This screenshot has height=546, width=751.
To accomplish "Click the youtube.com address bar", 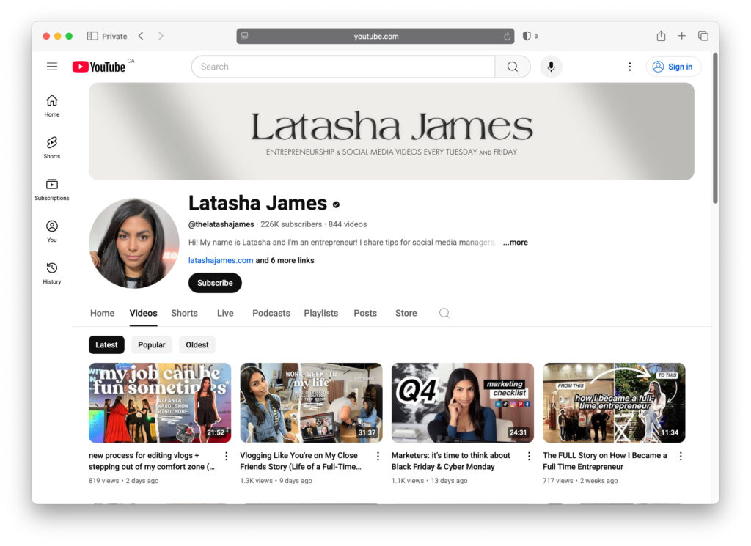I will [375, 37].
